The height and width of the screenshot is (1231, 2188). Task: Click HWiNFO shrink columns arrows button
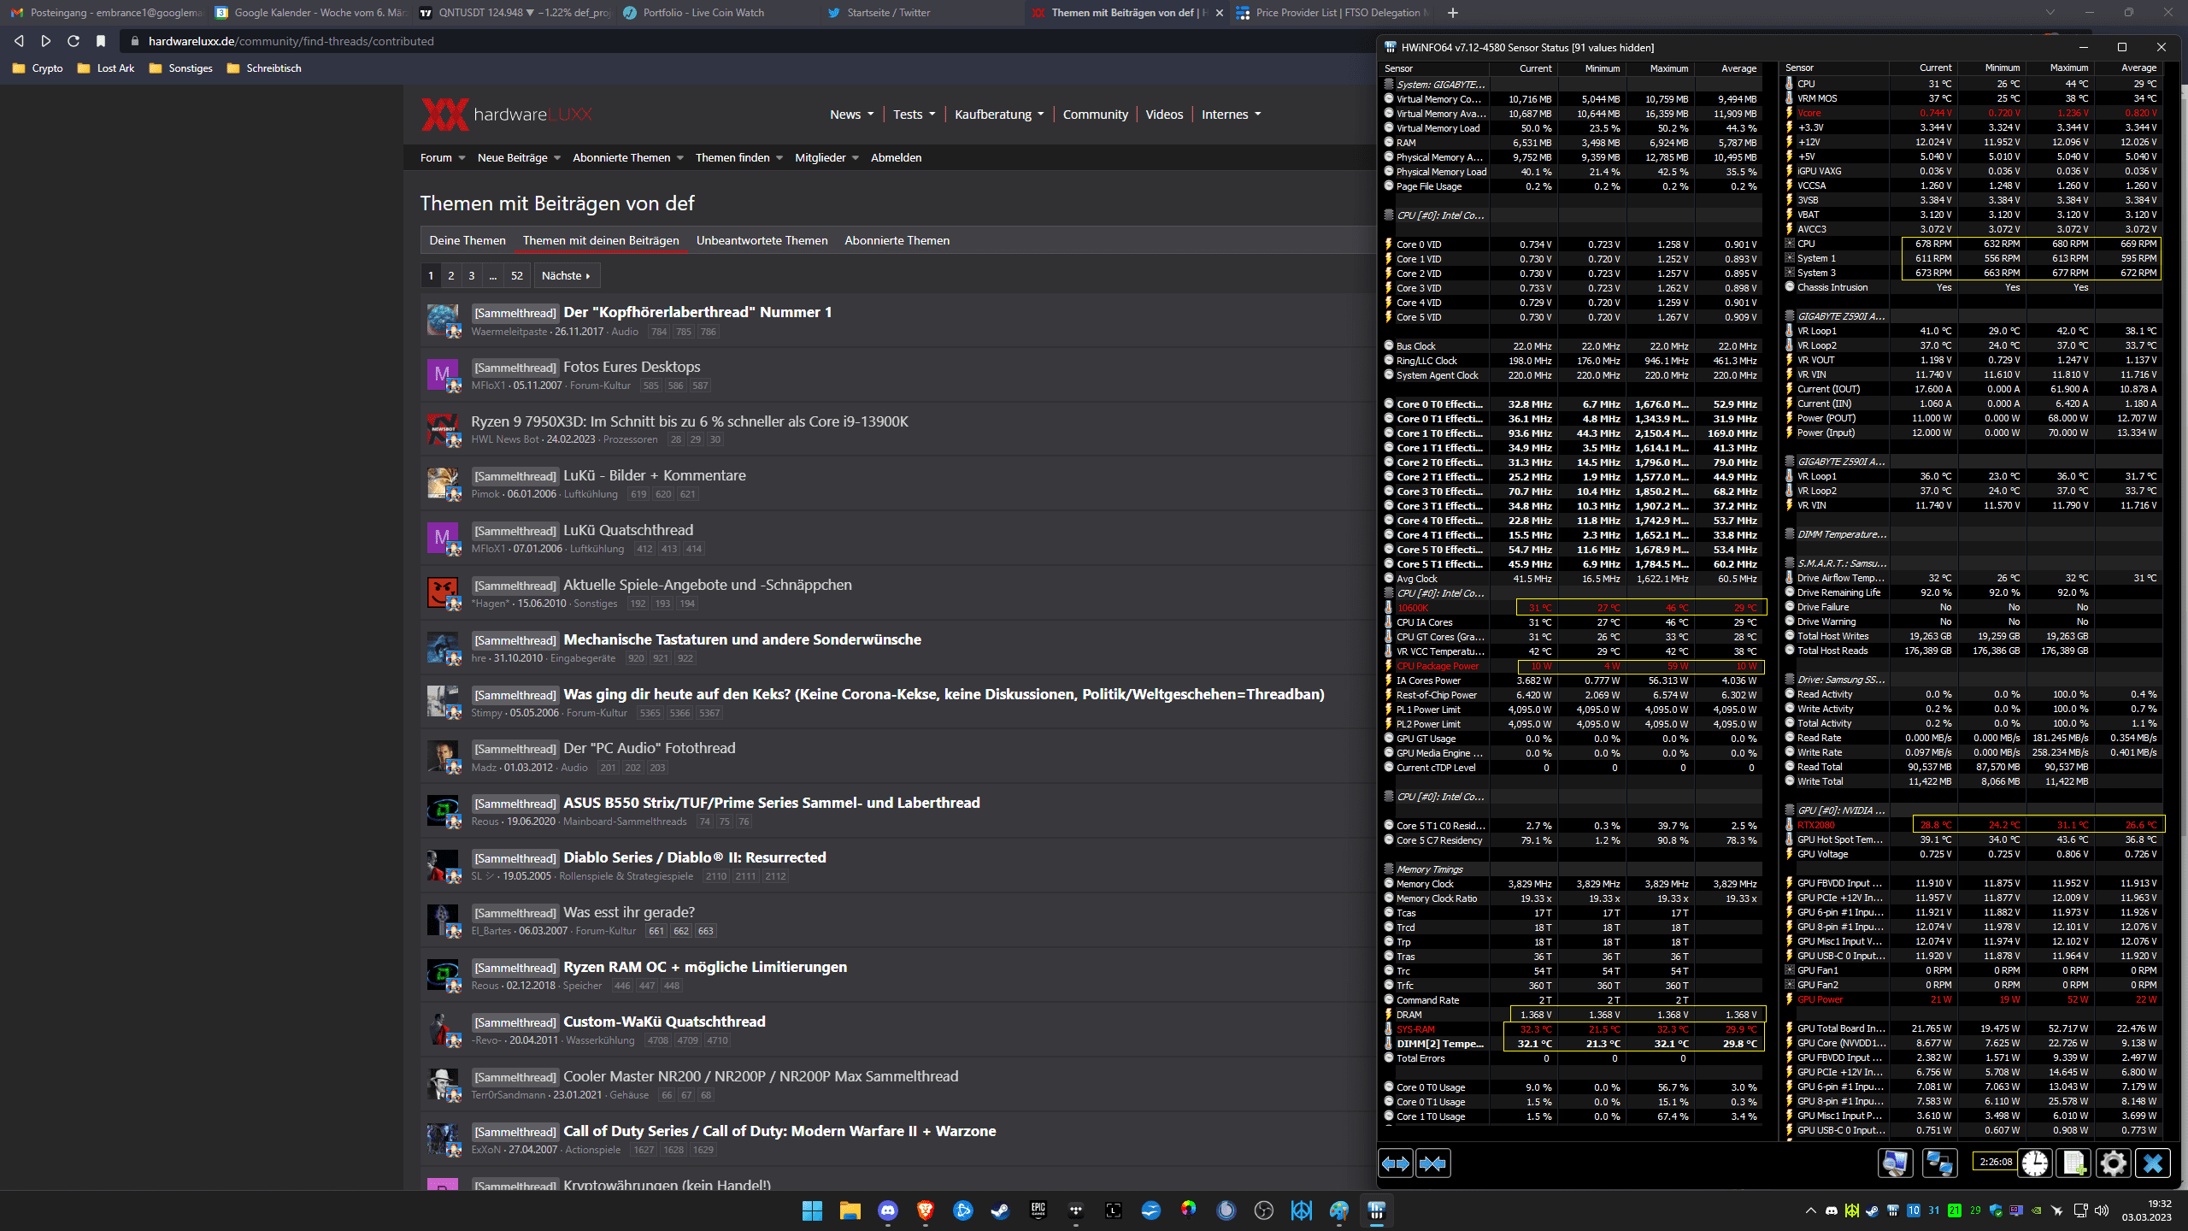tap(1433, 1163)
